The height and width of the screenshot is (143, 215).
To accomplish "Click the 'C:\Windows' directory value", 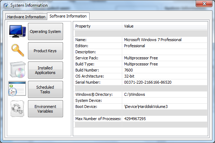I will click(134, 94).
